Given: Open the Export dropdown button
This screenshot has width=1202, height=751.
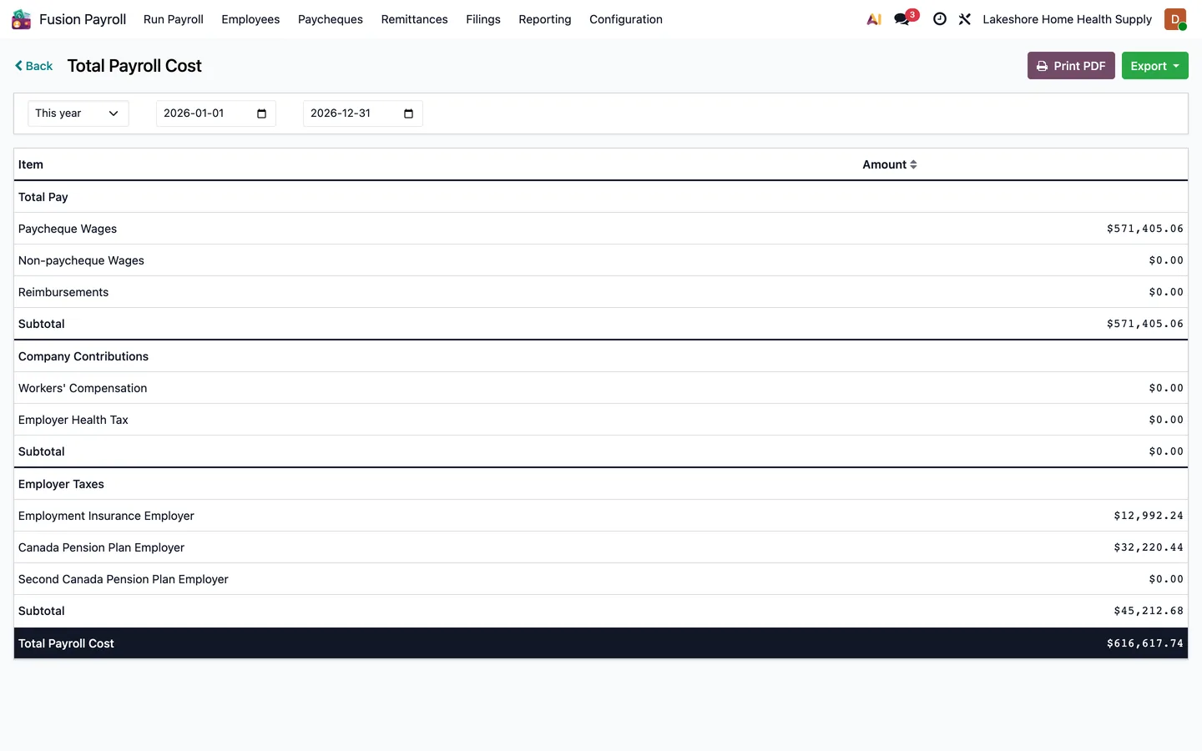Looking at the screenshot, I should tap(1154, 66).
